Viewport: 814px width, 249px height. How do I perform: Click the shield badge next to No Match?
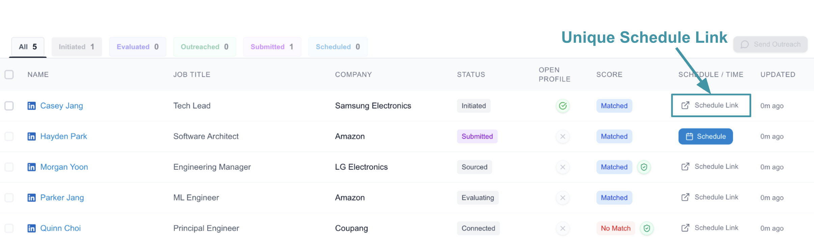(x=647, y=228)
